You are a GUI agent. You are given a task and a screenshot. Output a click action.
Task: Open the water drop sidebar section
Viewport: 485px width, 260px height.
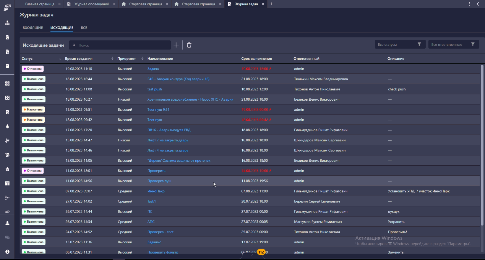coord(7,126)
